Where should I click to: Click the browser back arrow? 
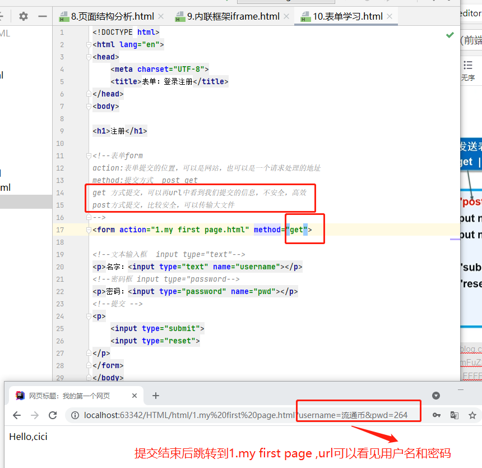17,415
